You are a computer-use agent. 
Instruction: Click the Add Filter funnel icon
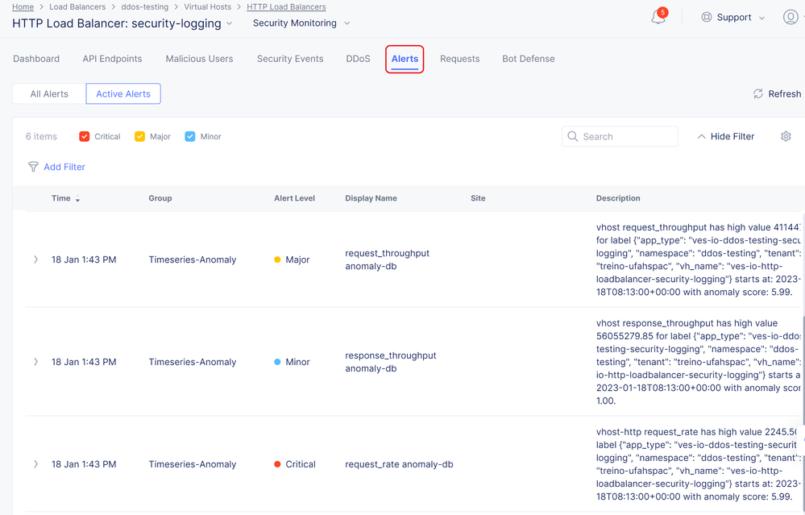(33, 167)
